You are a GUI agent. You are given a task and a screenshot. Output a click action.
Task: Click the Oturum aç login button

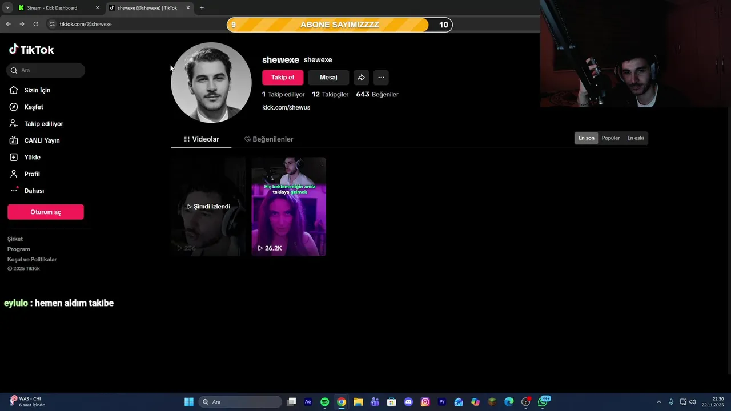(x=46, y=212)
